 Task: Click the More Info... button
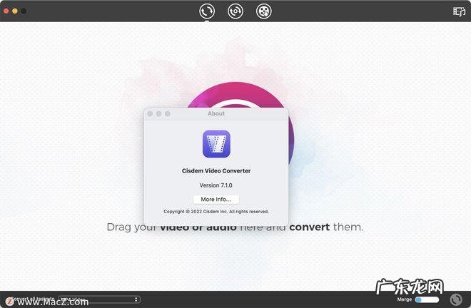pyautogui.click(x=216, y=200)
